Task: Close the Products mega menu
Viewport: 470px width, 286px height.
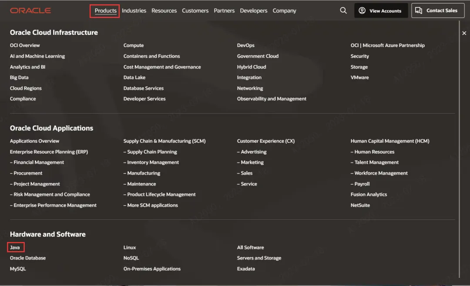Action: coord(464,34)
